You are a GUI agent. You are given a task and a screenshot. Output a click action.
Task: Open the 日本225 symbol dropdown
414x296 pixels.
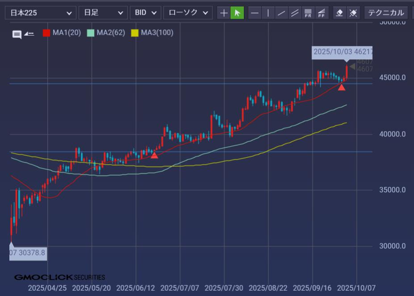tap(40, 13)
